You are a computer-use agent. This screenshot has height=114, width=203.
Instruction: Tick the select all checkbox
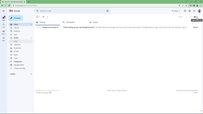(37, 17)
